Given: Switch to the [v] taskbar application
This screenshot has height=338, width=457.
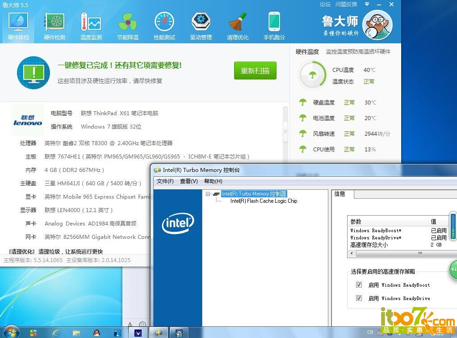Looking at the screenshot, I should 138,333.
